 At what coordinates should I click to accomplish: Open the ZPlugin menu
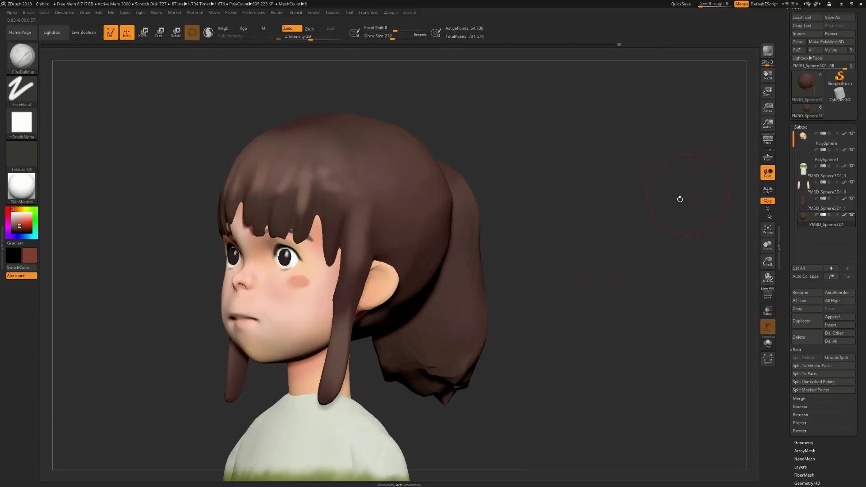[391, 12]
